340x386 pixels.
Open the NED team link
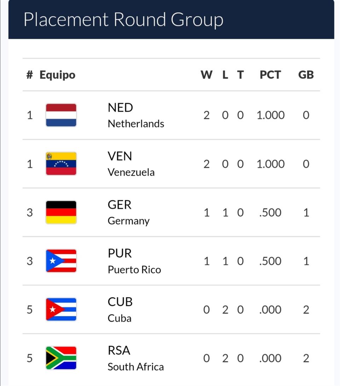pyautogui.click(x=120, y=108)
